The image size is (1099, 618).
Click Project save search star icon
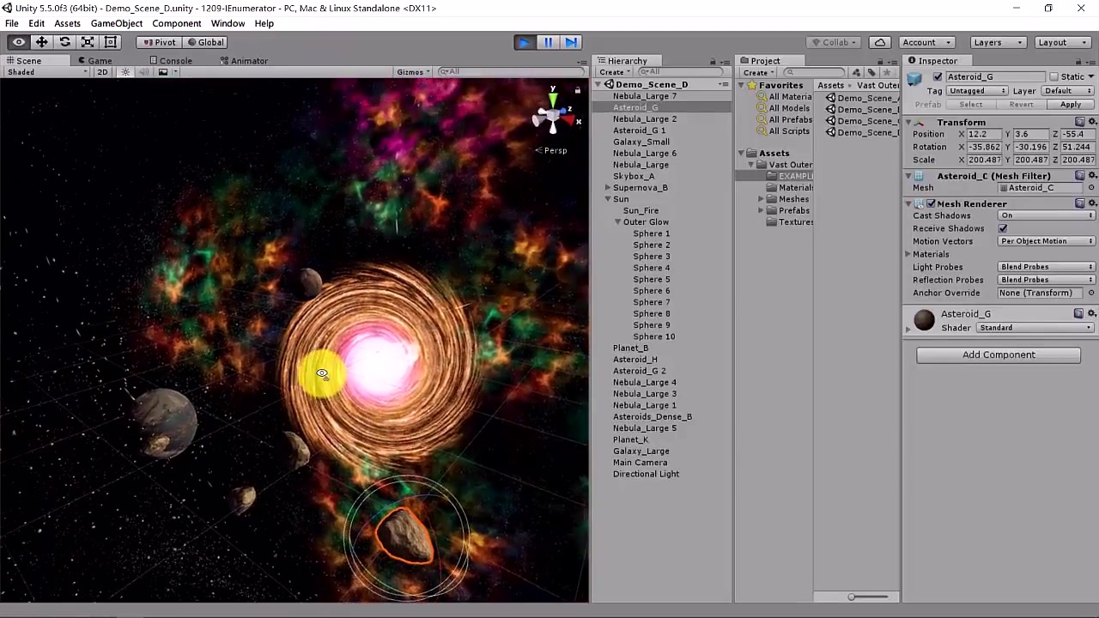(887, 72)
